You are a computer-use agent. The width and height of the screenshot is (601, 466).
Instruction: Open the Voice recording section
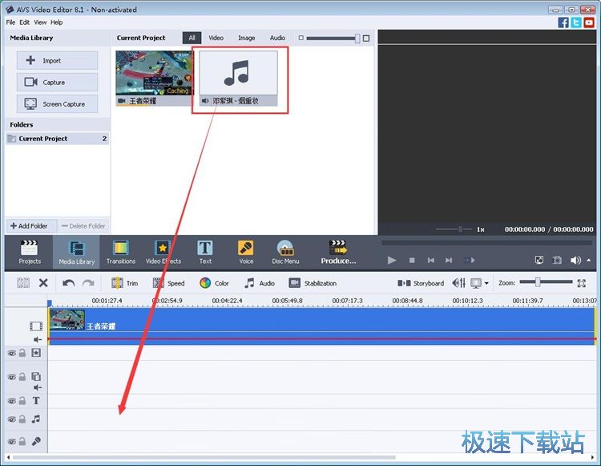[246, 253]
